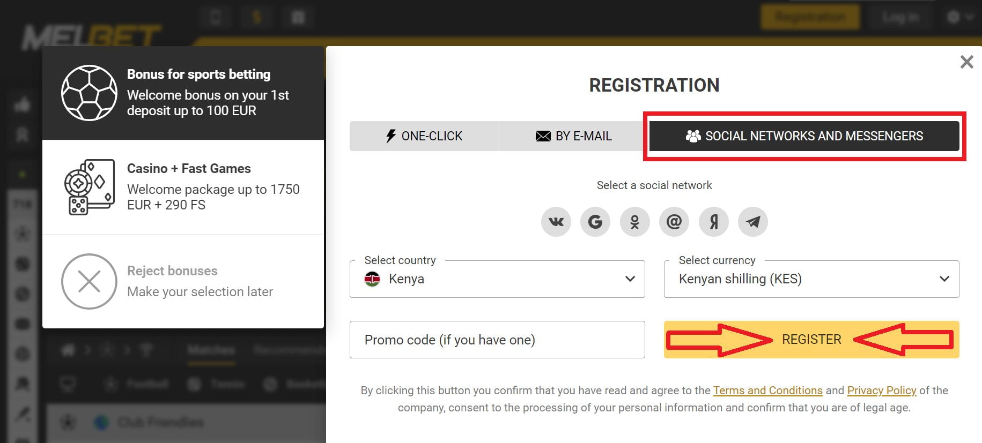The width and height of the screenshot is (982, 443).
Task: Switch to the One-Click registration tab
Action: [424, 136]
